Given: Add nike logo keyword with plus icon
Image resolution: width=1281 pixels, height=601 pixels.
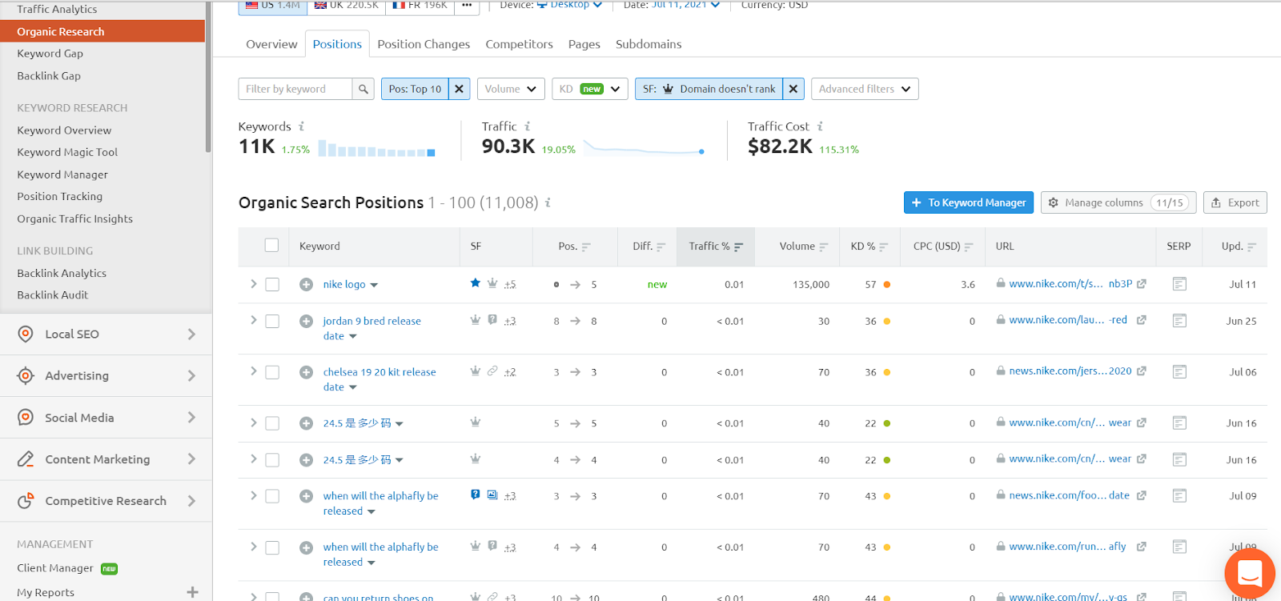Looking at the screenshot, I should [x=306, y=284].
